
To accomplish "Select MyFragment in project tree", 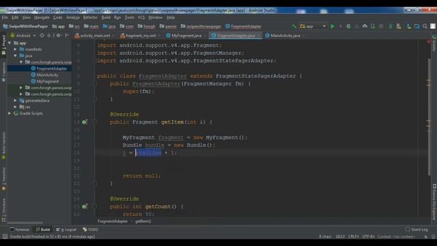I will pos(47,81).
